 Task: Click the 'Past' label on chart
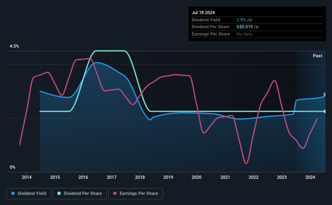point(317,56)
